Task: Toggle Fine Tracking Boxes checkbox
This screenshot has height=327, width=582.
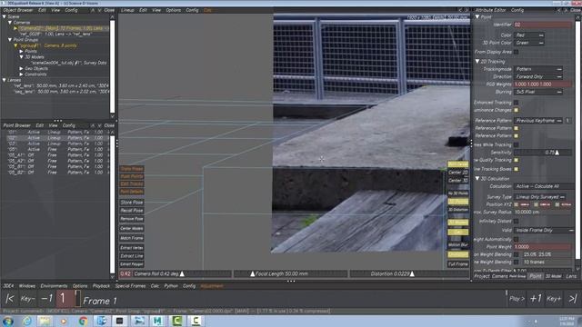Action: 516,169
